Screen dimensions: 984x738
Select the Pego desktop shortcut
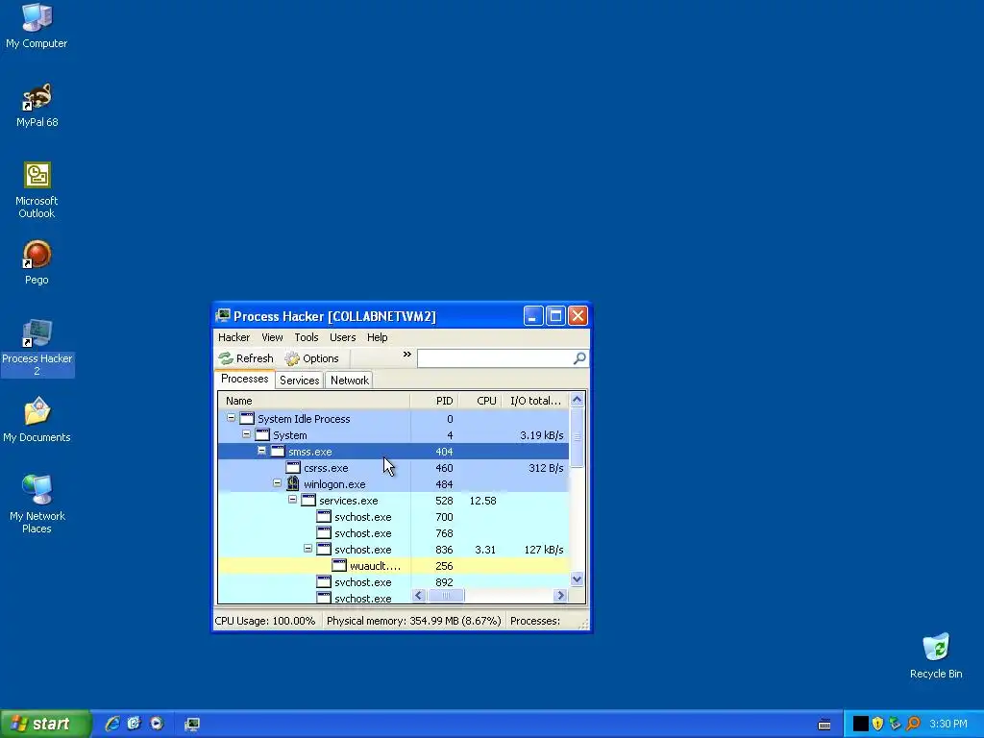point(37,262)
